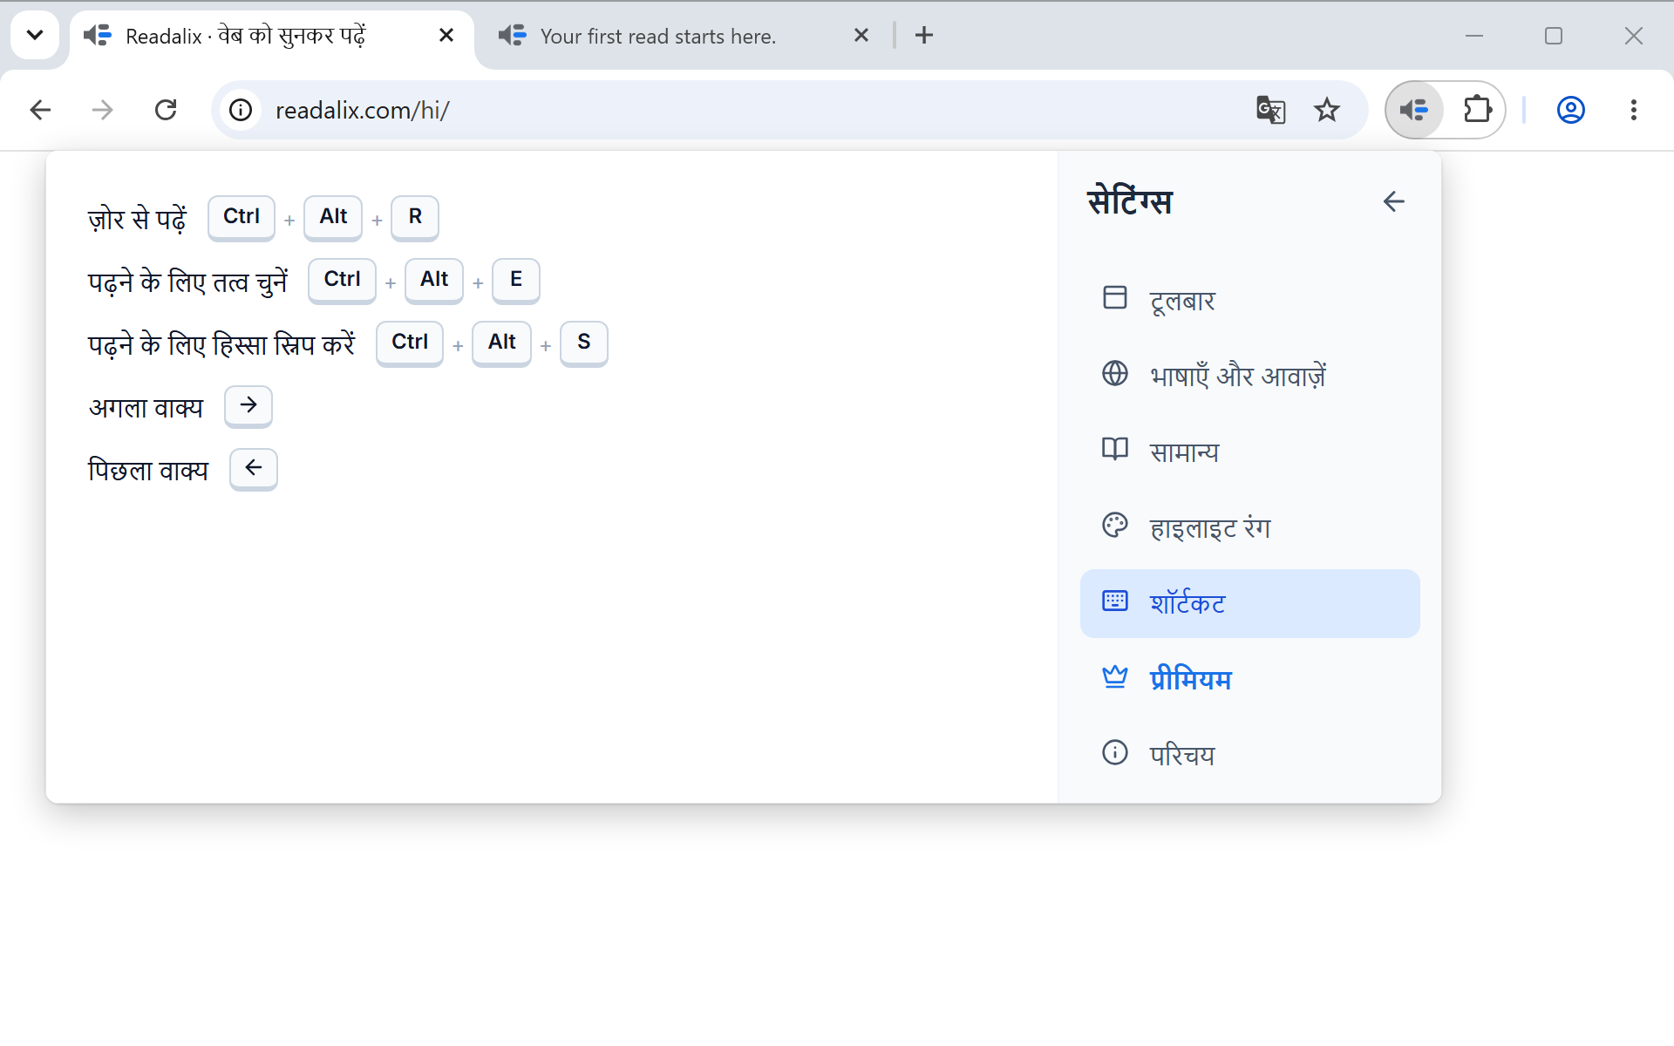Click the Google Translate page icon
Screen dimensions: 1674x1046
1270,110
